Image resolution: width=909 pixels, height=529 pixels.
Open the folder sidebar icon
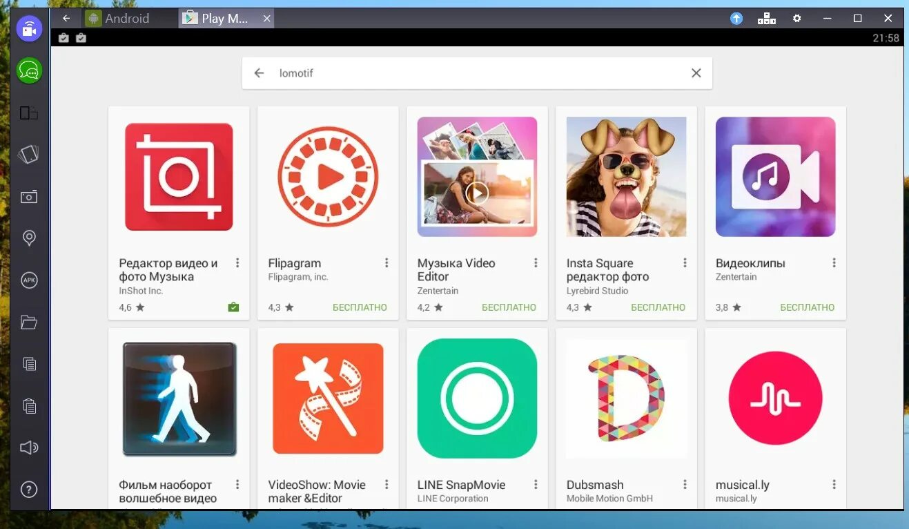click(29, 322)
